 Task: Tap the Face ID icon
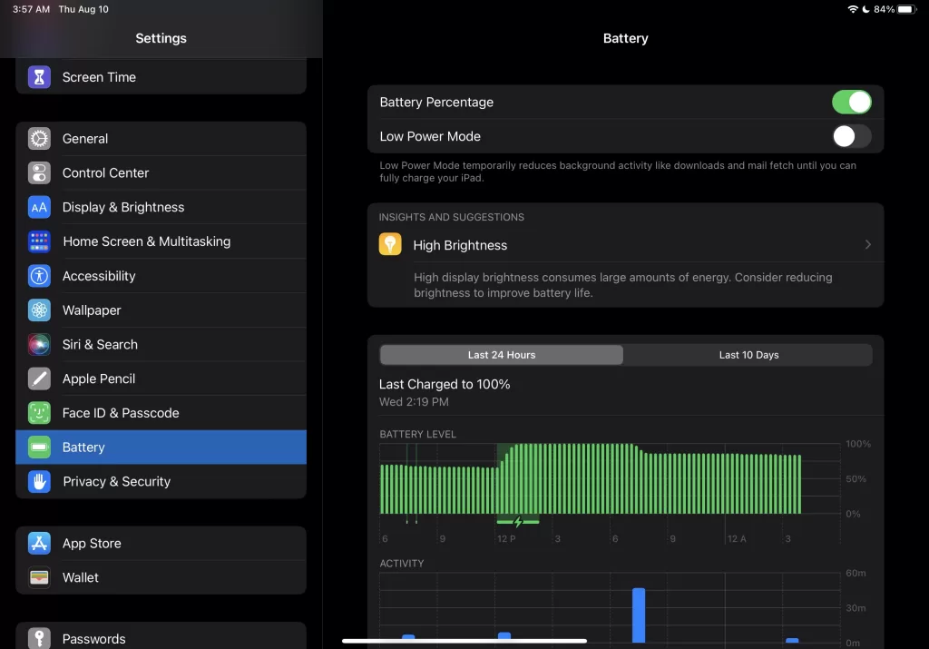tap(39, 413)
